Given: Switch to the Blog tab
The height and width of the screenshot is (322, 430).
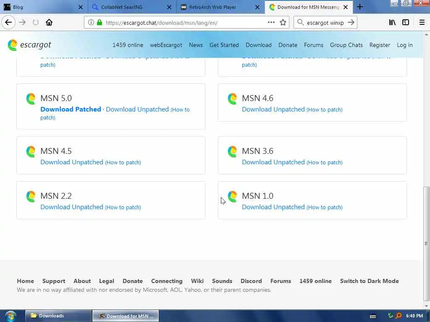Looking at the screenshot, I should 44,7.
